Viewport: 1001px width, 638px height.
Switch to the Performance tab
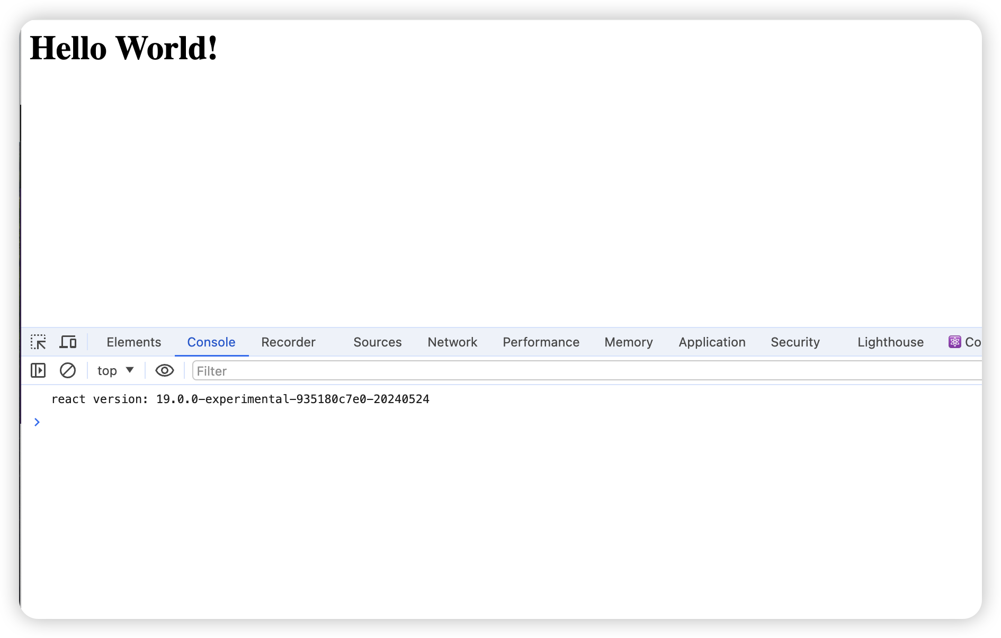pyautogui.click(x=541, y=342)
